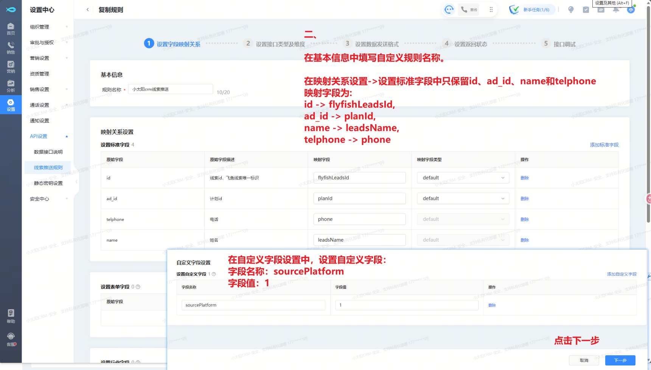Go back using the arrow beside 复制规则
The width and height of the screenshot is (651, 370).
point(87,9)
